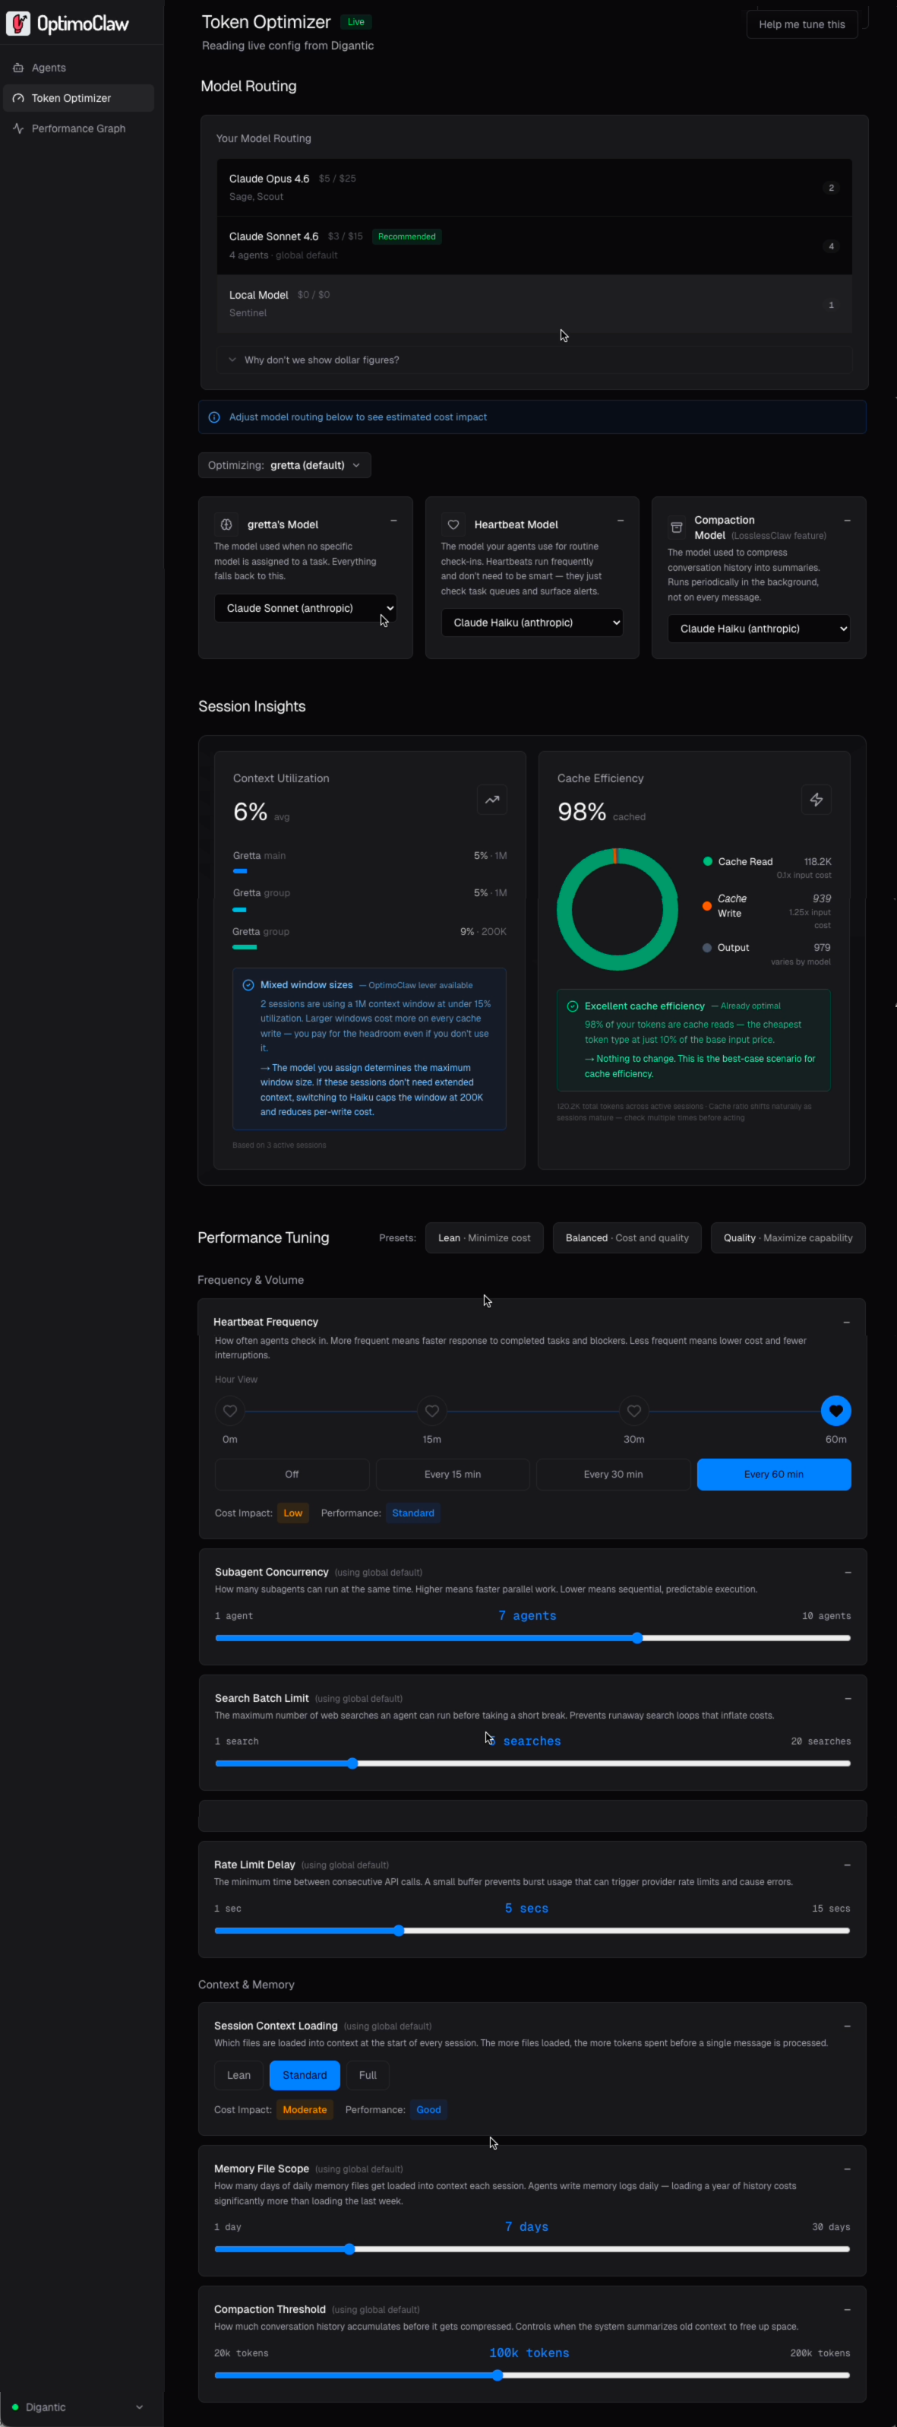This screenshot has width=897, height=2427.
Task: Click the 15m heart marker on heartbeat track
Action: [432, 1411]
